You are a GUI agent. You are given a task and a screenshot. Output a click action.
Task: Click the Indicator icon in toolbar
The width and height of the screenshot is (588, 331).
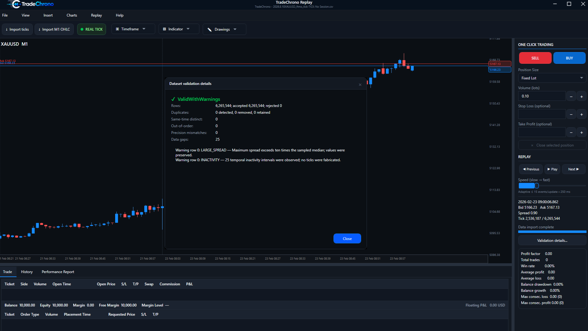point(164,29)
